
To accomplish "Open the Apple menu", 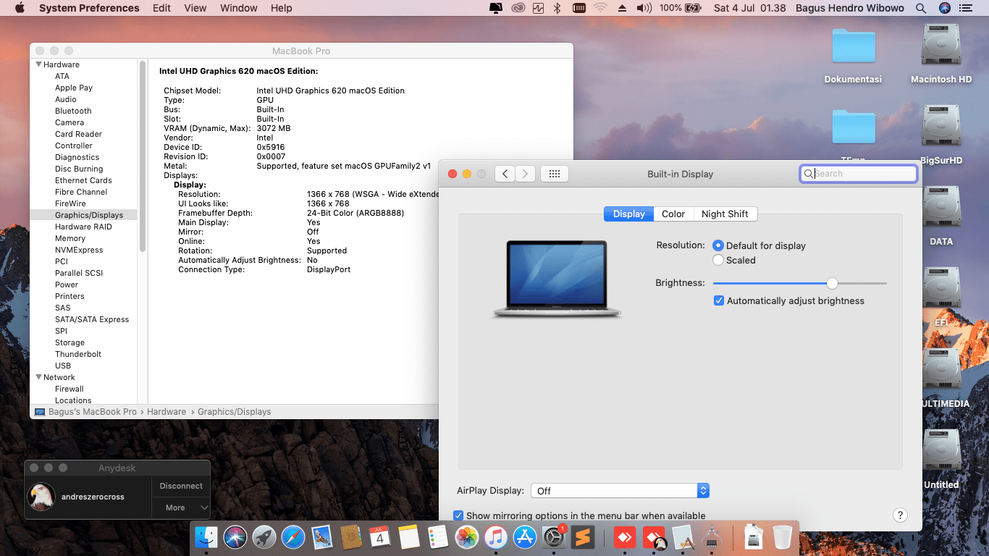I will tap(20, 8).
